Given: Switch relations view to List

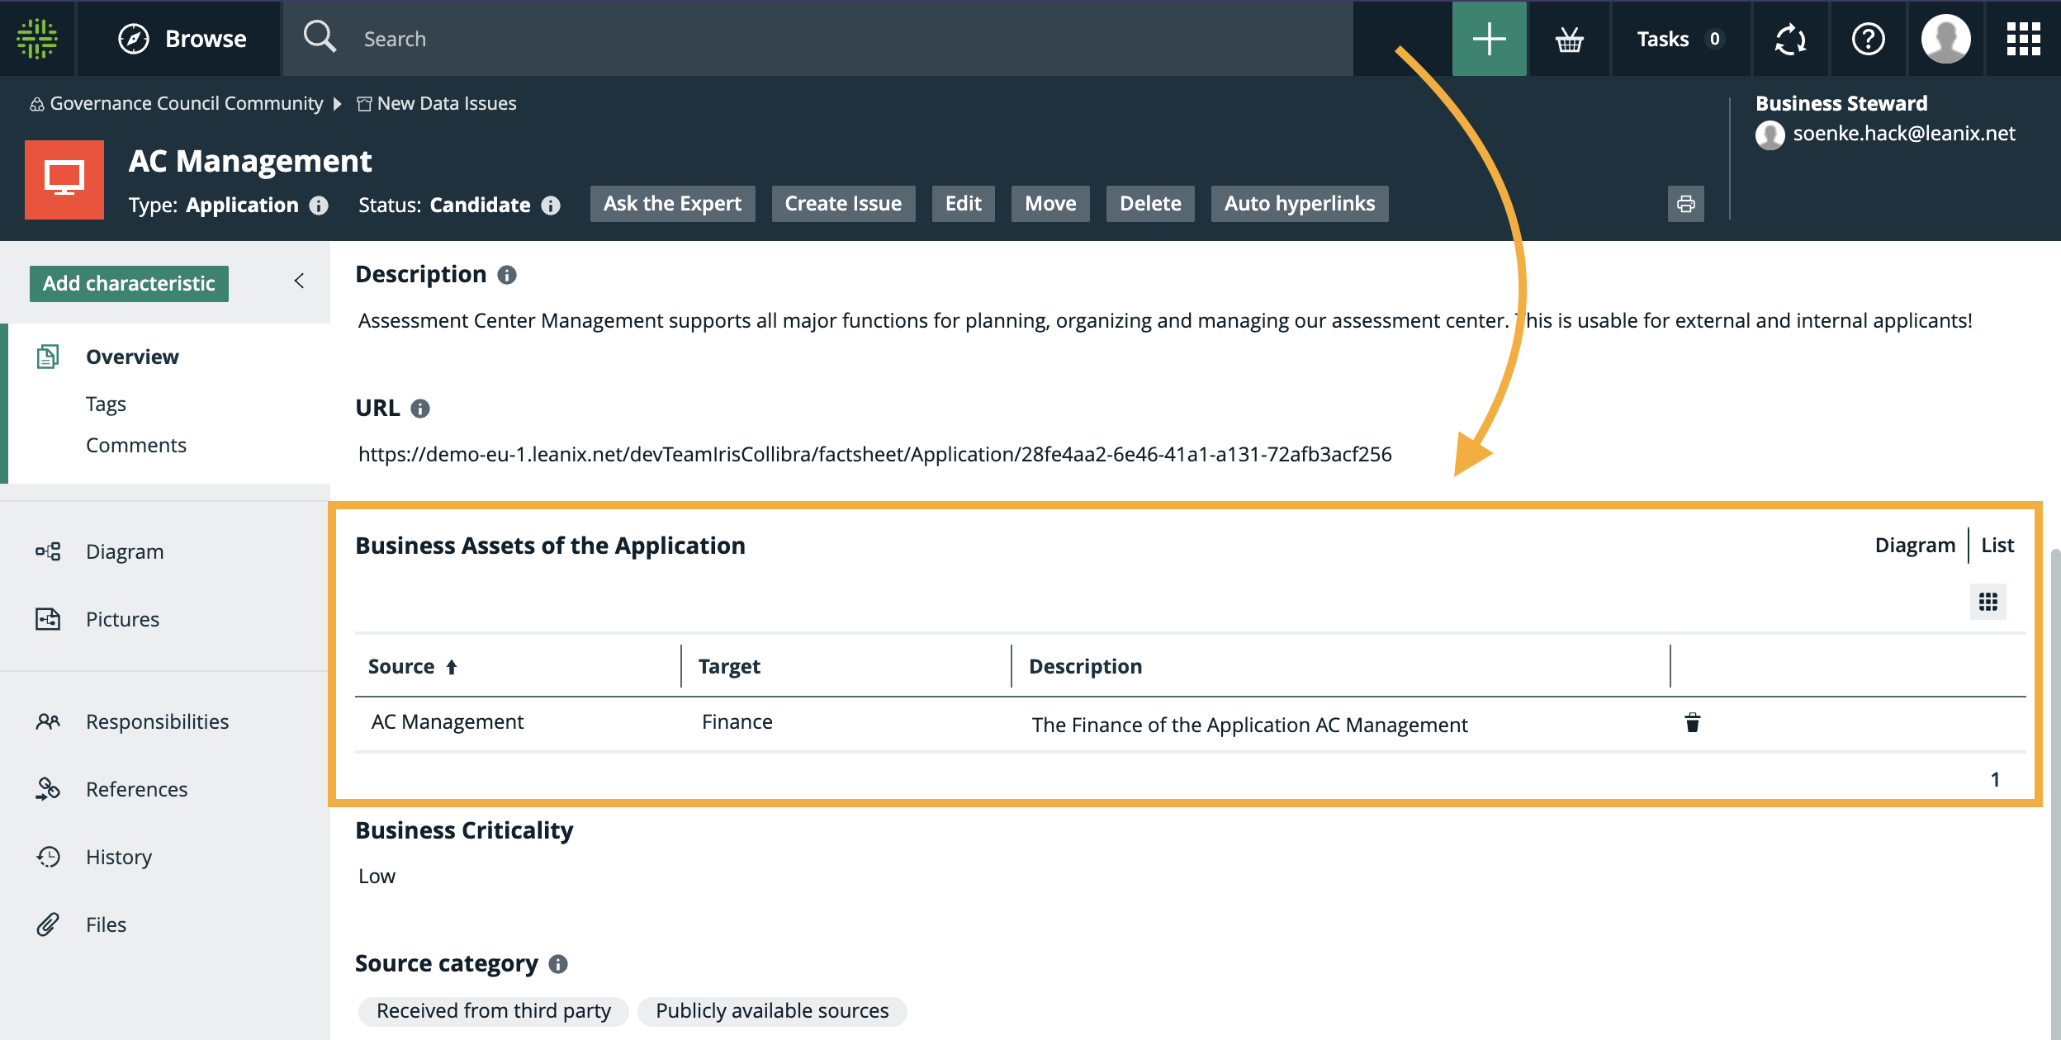Looking at the screenshot, I should pos(1997,545).
